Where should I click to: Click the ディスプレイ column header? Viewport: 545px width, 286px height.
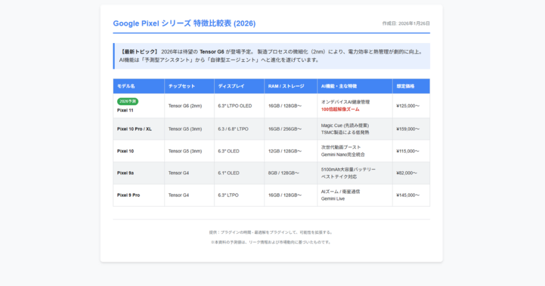tap(230, 86)
